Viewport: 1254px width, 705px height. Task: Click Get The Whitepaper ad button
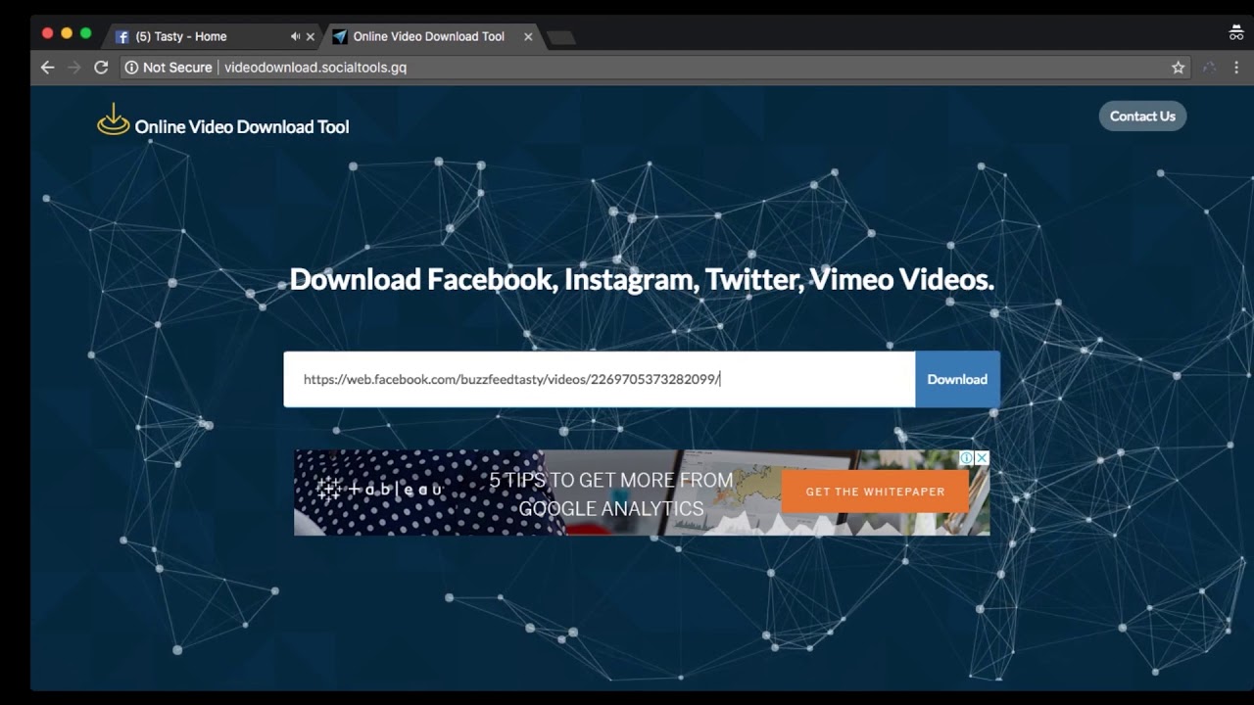point(875,492)
